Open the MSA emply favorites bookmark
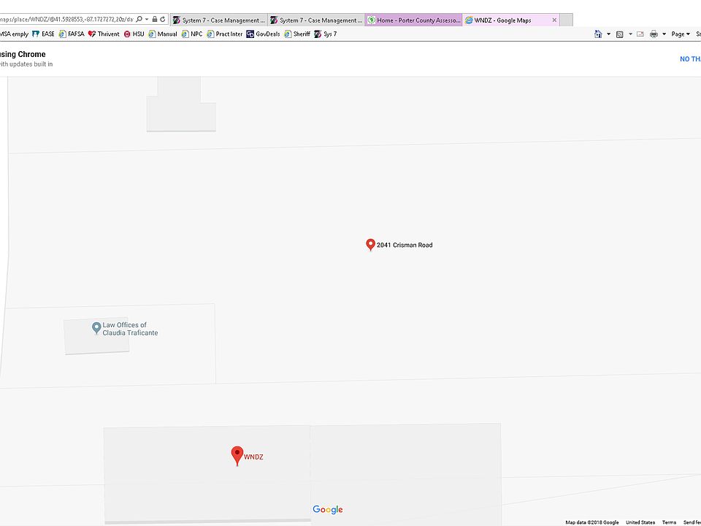Screen dimensions: 701x526 14,34
